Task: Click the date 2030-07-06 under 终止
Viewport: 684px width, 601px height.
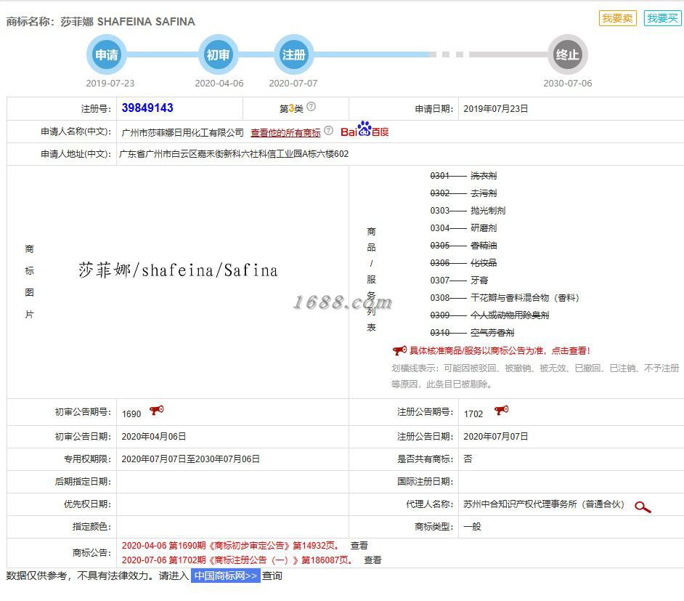Action: [568, 84]
